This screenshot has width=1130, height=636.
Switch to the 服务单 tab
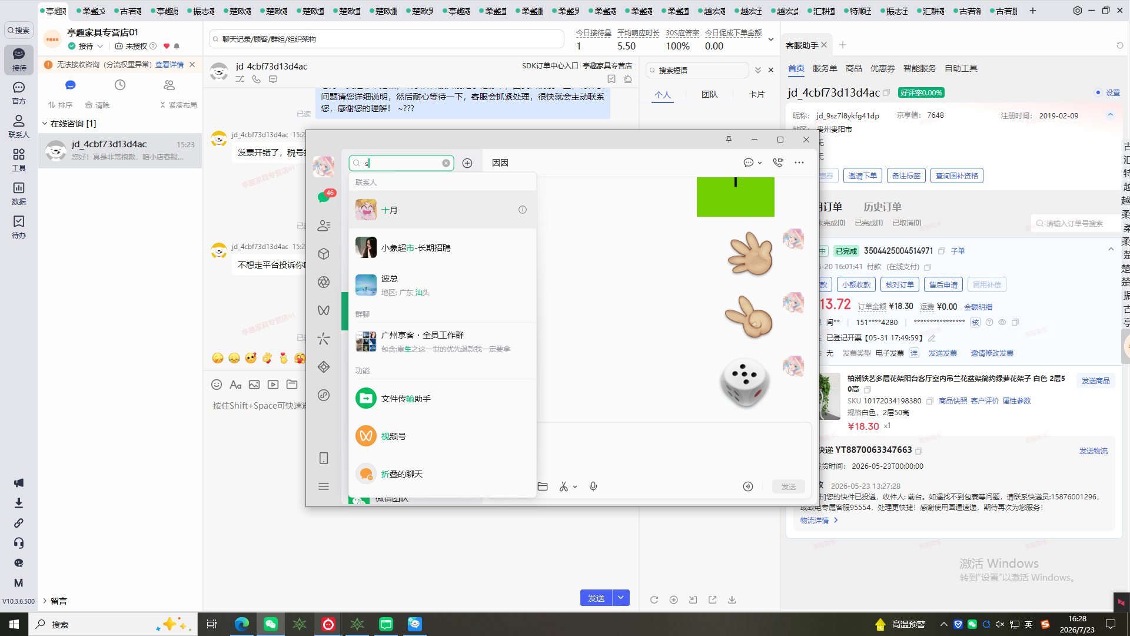coord(825,68)
